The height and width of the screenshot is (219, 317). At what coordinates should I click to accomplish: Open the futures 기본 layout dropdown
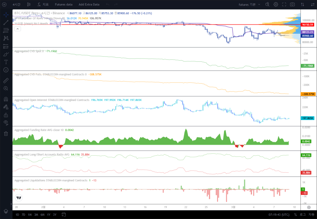click(250, 4)
